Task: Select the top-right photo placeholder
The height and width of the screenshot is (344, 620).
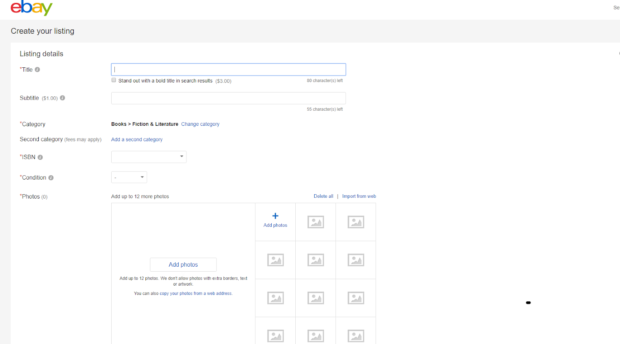Action: tap(356, 222)
